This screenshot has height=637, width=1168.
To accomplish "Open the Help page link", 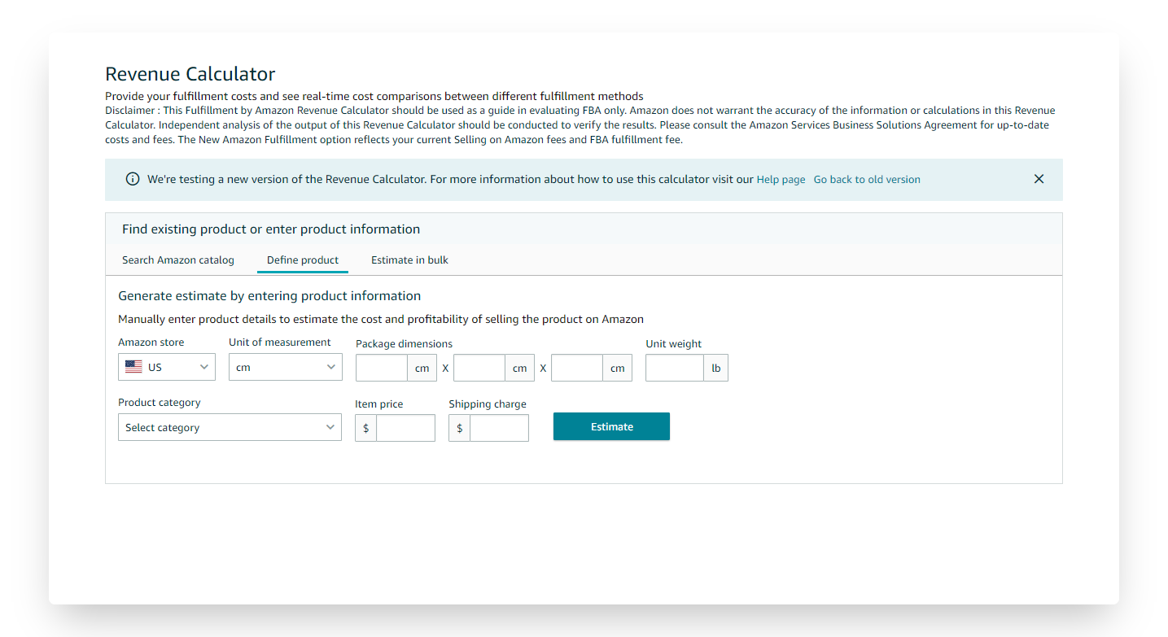I will 781,179.
